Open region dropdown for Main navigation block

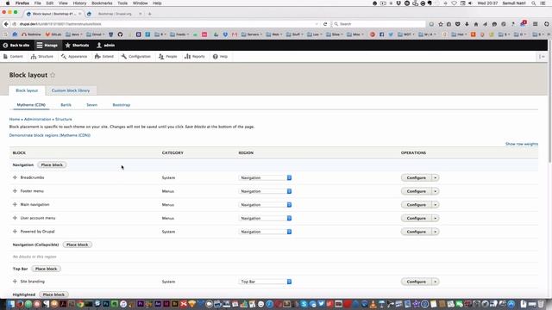pos(265,205)
